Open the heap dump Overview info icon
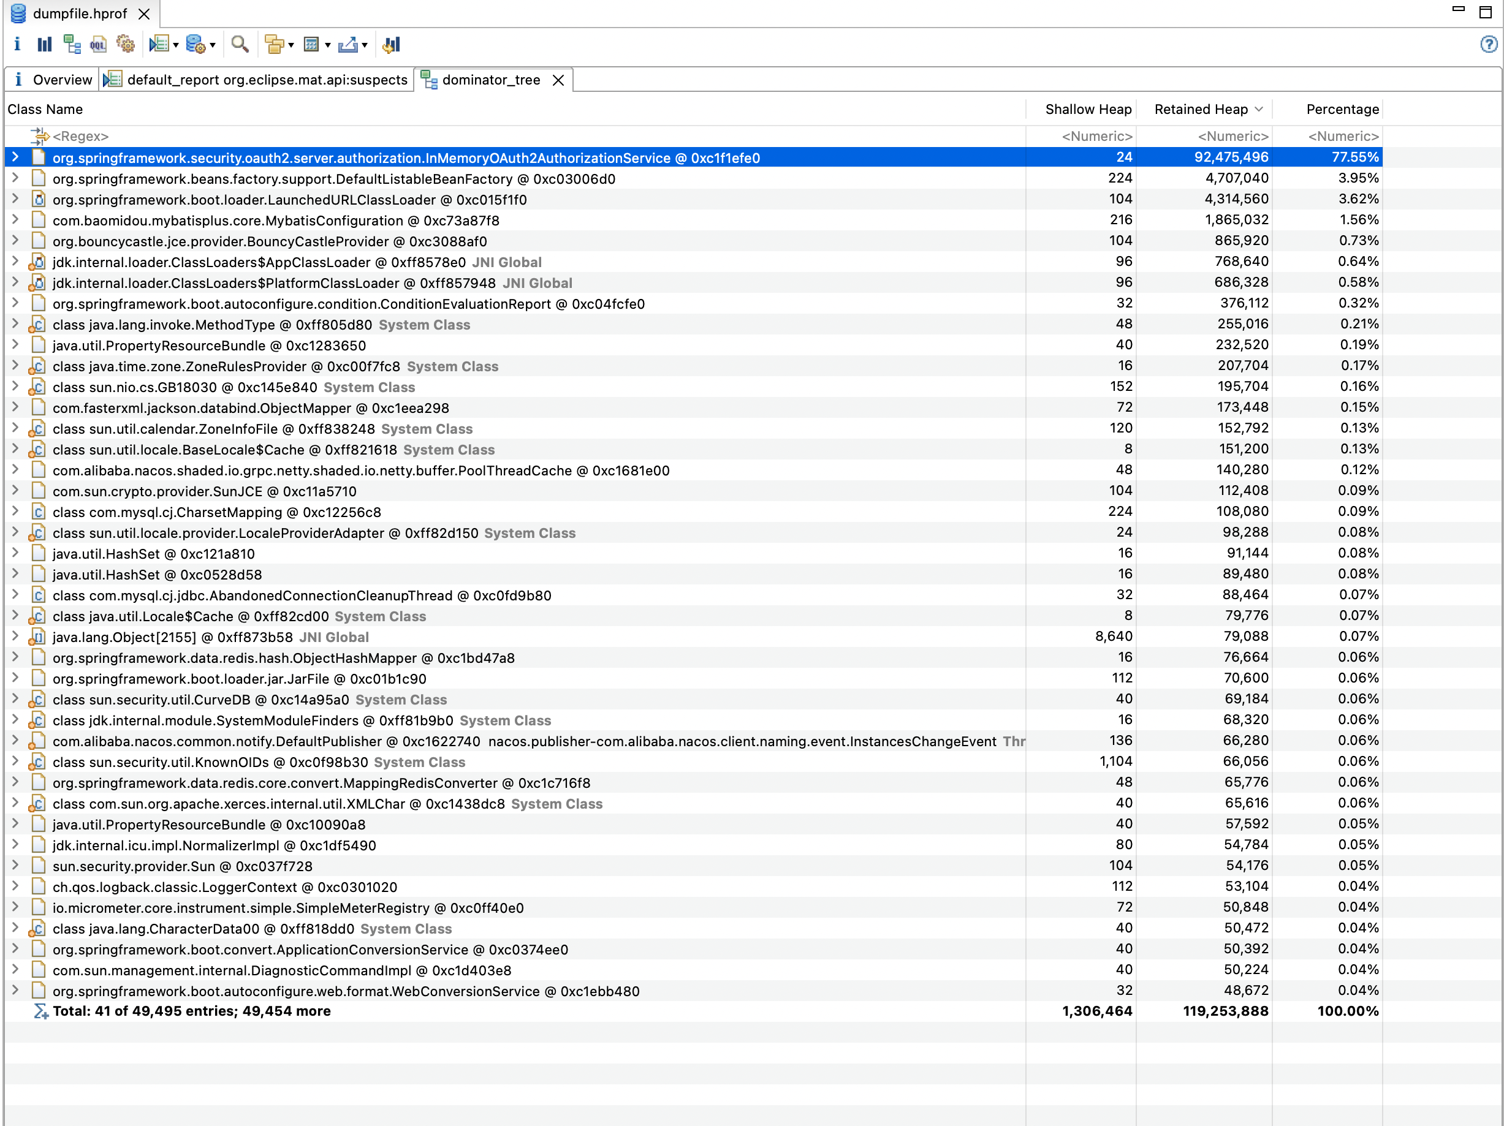Image resolution: width=1504 pixels, height=1126 pixels. click(x=17, y=45)
